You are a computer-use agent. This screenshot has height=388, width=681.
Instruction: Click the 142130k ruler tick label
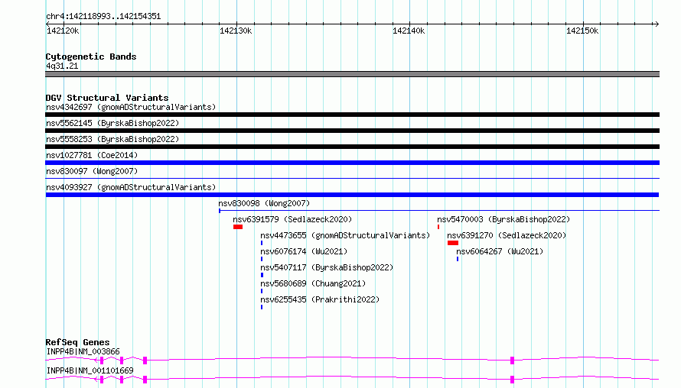[x=236, y=31]
